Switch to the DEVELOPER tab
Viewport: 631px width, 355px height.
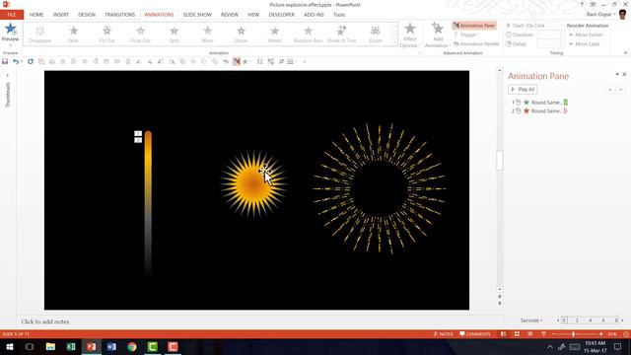pos(282,15)
